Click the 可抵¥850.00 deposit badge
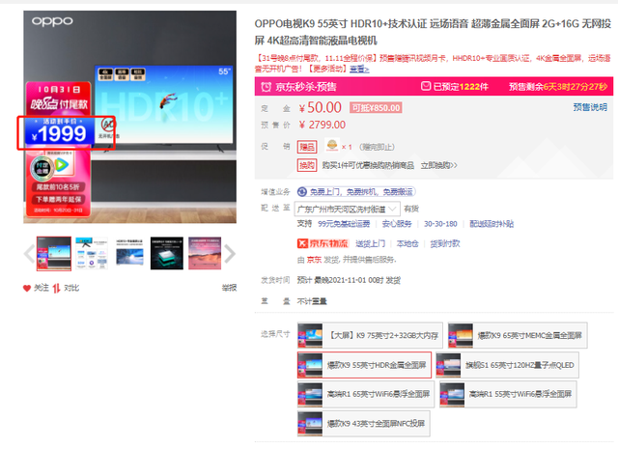Screen dimensions: 618x449 pos(376,107)
